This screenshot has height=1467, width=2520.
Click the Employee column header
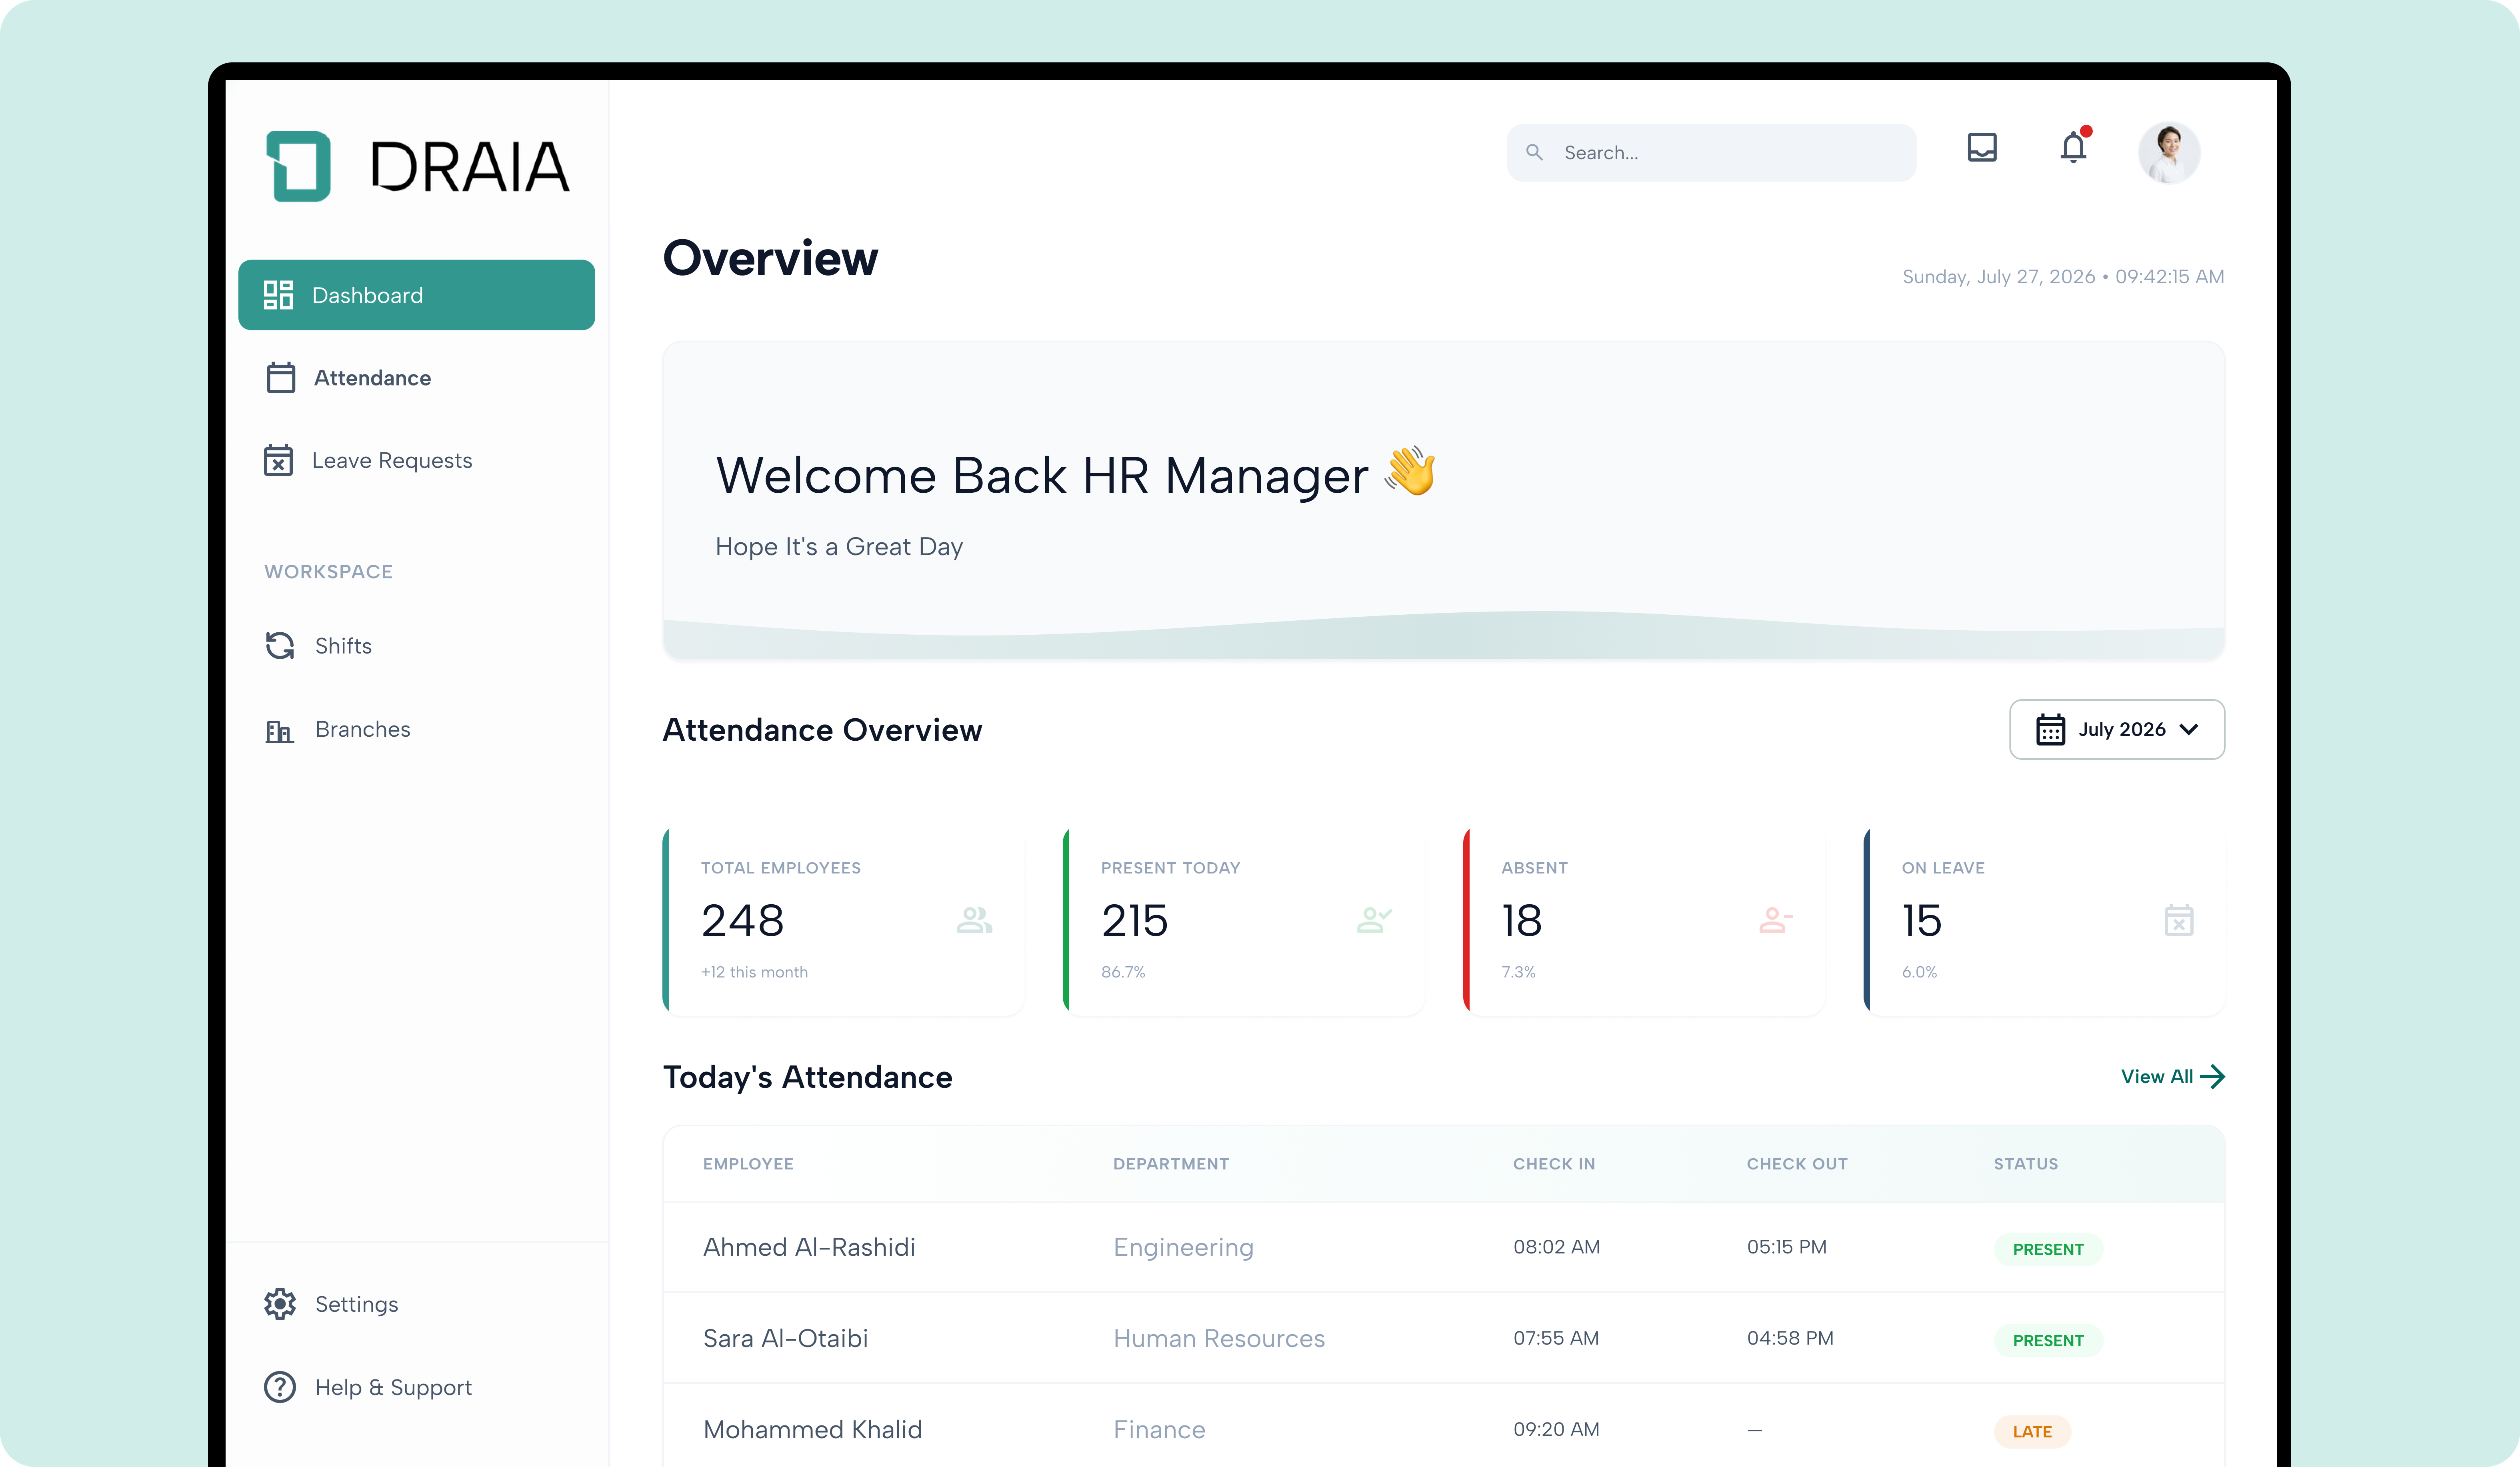(748, 1164)
